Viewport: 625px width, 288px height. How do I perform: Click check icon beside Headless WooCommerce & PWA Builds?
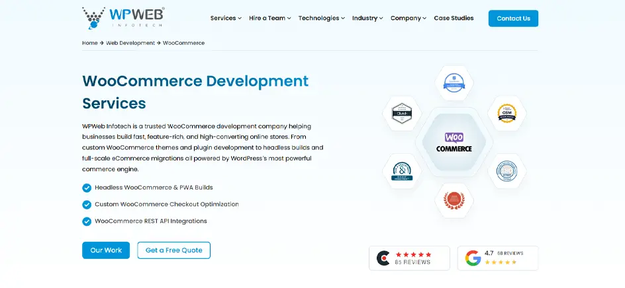pos(87,188)
